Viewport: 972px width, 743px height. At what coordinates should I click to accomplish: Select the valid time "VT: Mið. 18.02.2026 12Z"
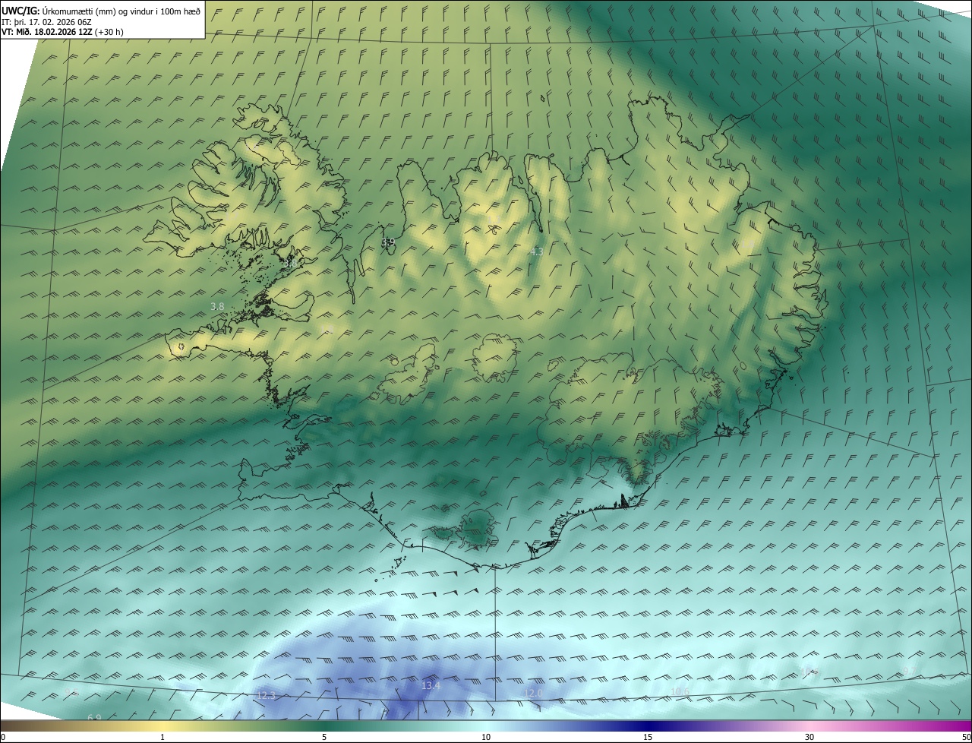pos(47,32)
